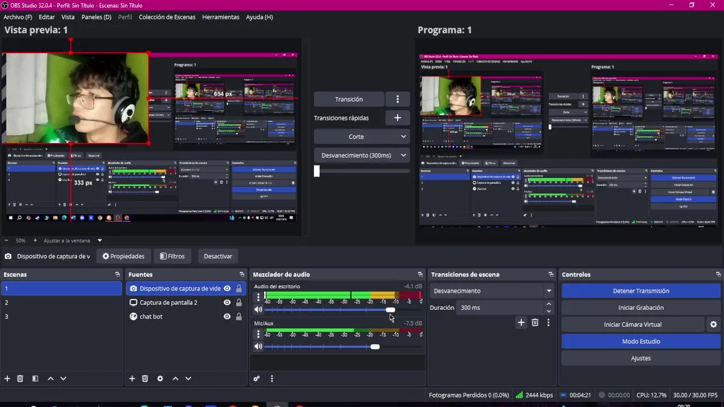This screenshot has width=724, height=407.
Task: Add a new source in Fuentes panel
Action: point(132,378)
